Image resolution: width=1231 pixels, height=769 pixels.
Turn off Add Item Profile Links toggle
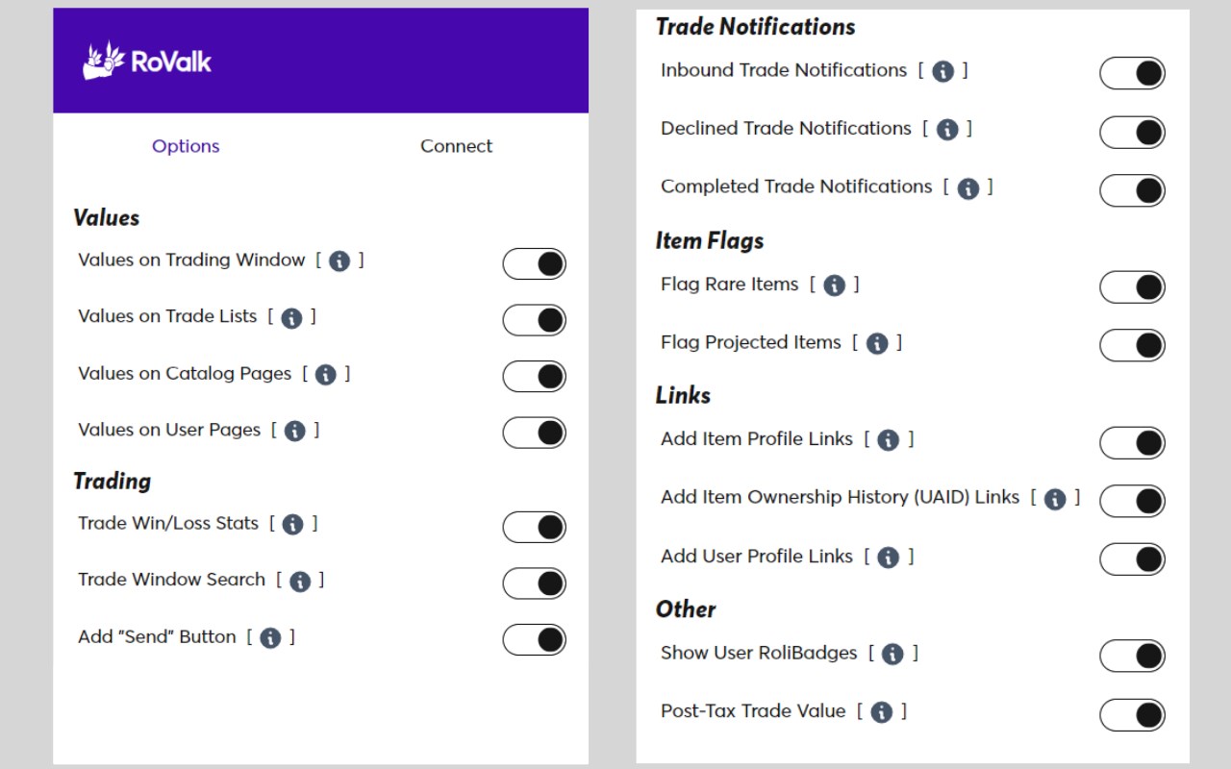pos(1132,443)
